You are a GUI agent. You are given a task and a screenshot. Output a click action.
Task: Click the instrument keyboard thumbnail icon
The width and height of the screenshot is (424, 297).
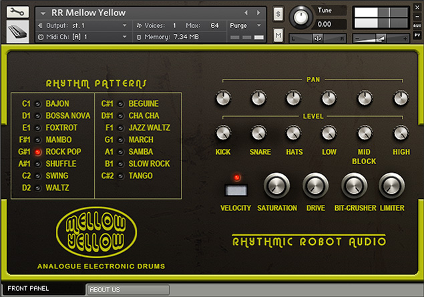[17, 31]
